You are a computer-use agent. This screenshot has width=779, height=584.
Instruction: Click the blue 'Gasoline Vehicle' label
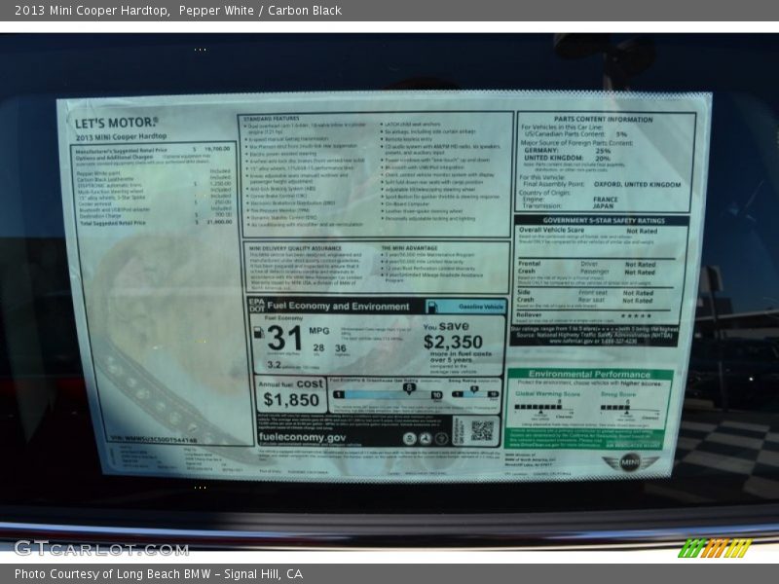click(x=481, y=307)
